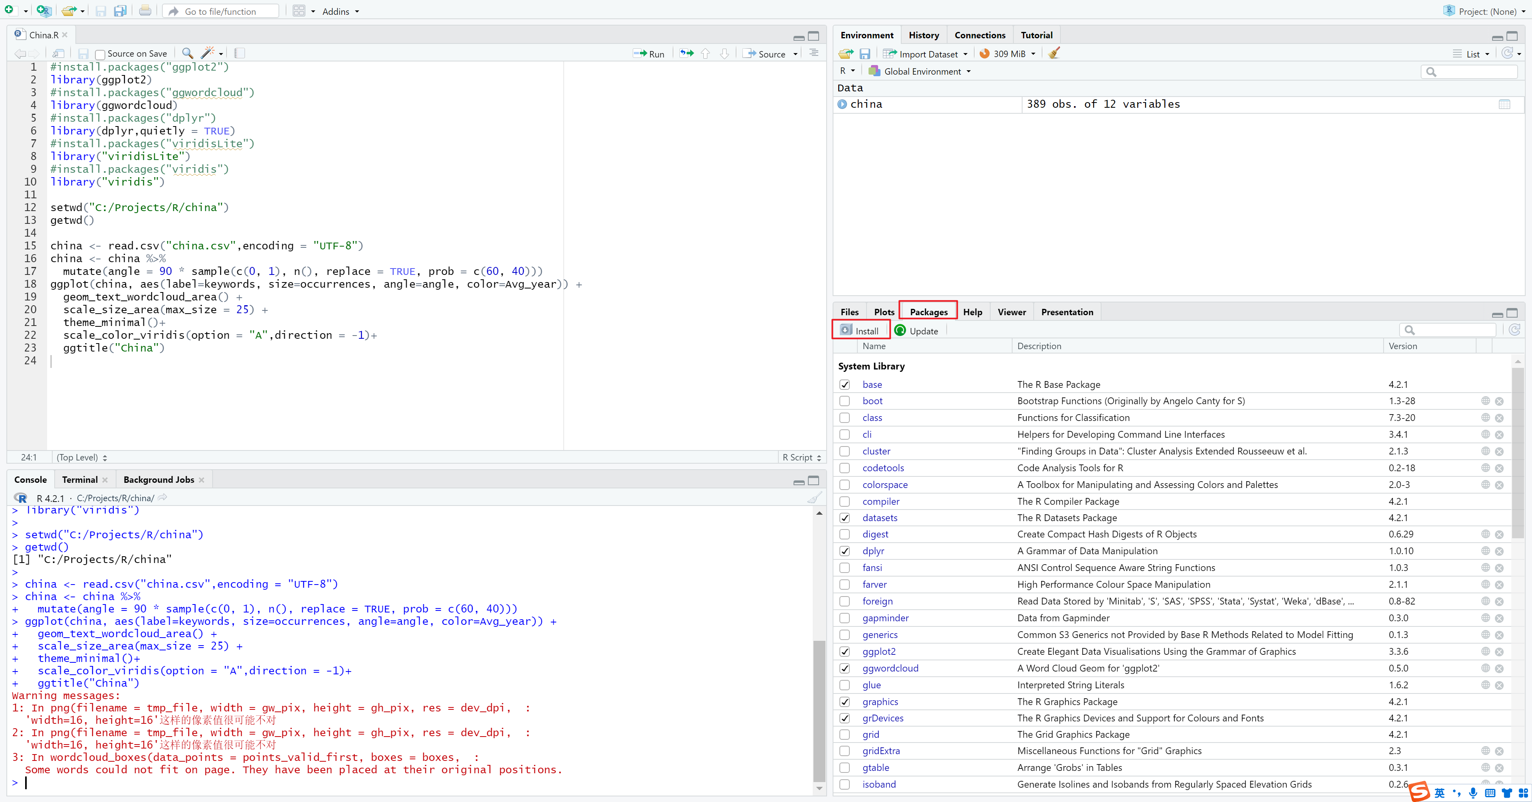Check the colorspace package checkbox
The width and height of the screenshot is (1532, 802).
(x=845, y=485)
